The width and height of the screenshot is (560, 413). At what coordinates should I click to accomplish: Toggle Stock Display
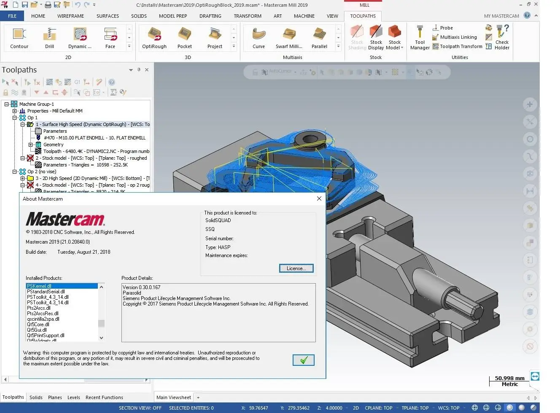(376, 38)
